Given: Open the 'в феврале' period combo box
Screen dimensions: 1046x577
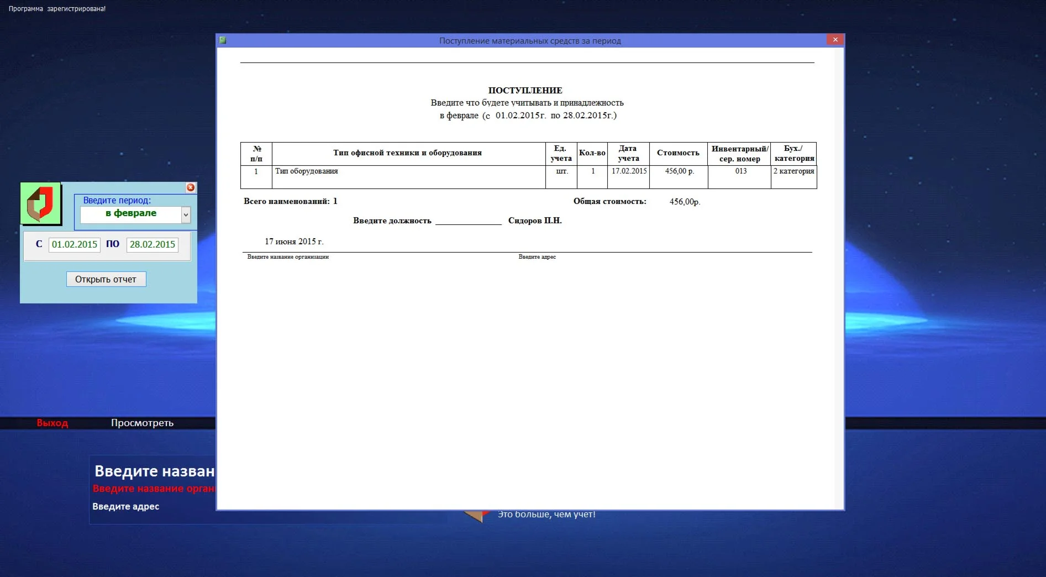Looking at the screenshot, I should (x=131, y=214).
